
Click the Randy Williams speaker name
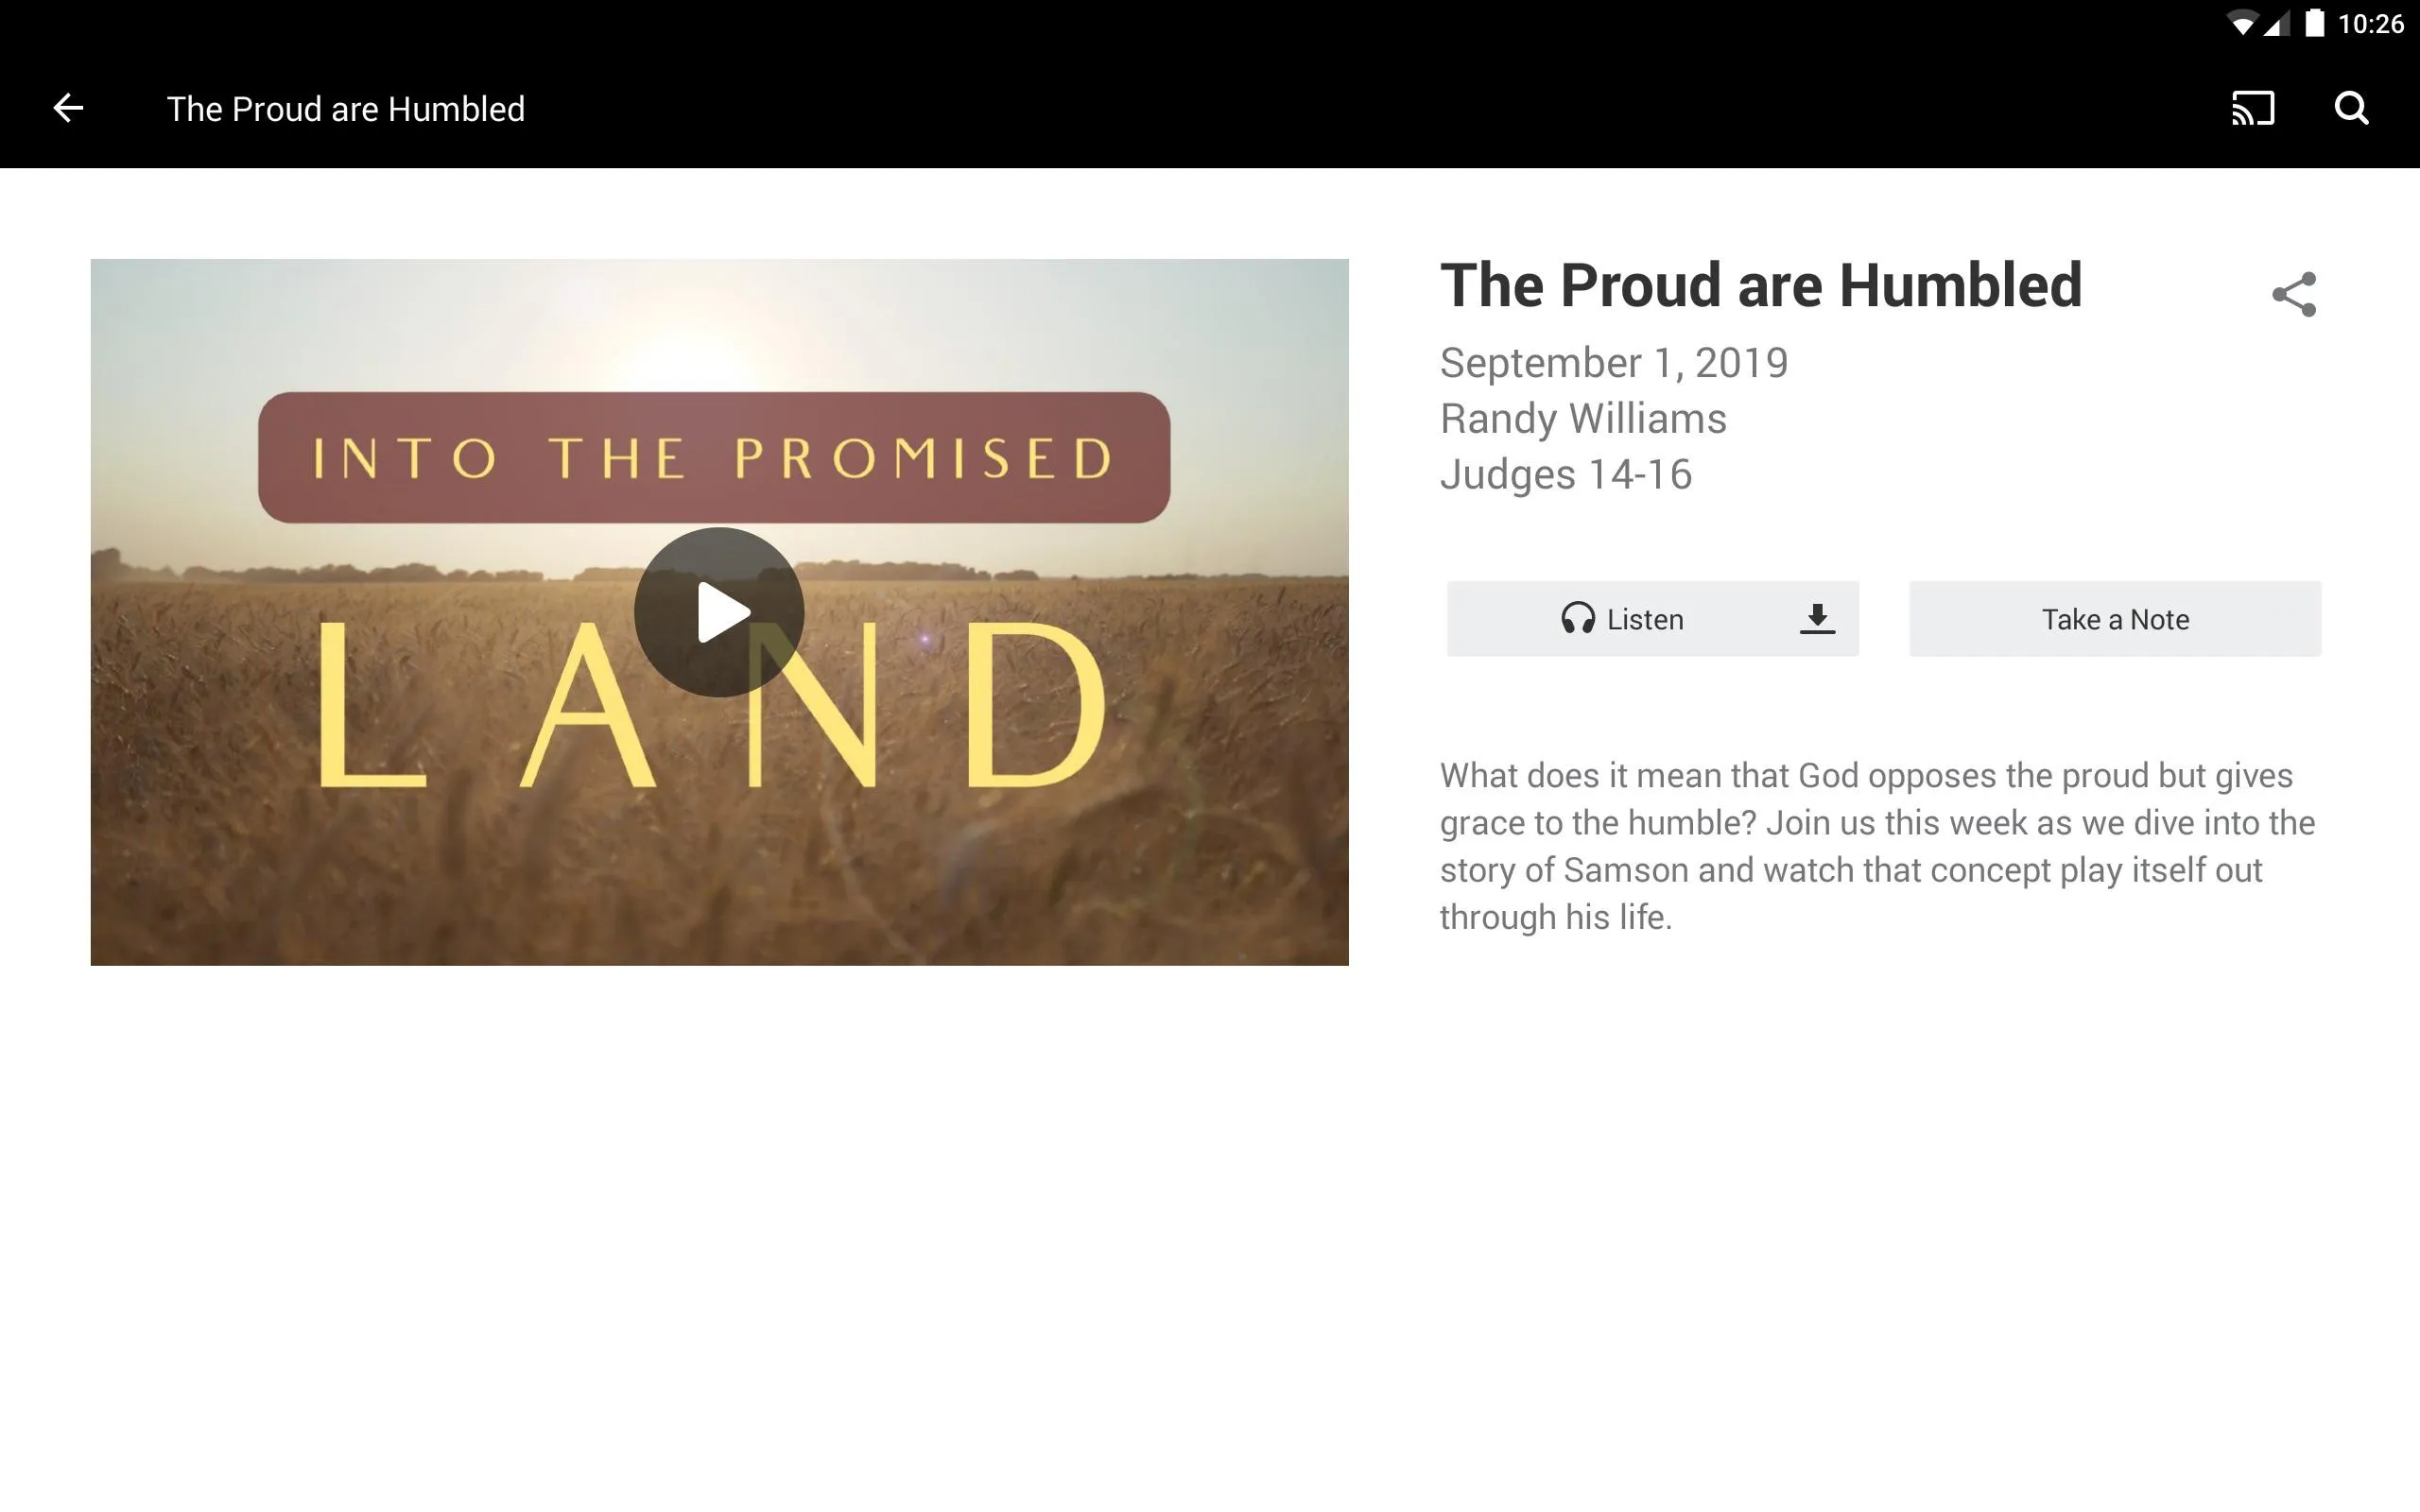click(x=1582, y=417)
